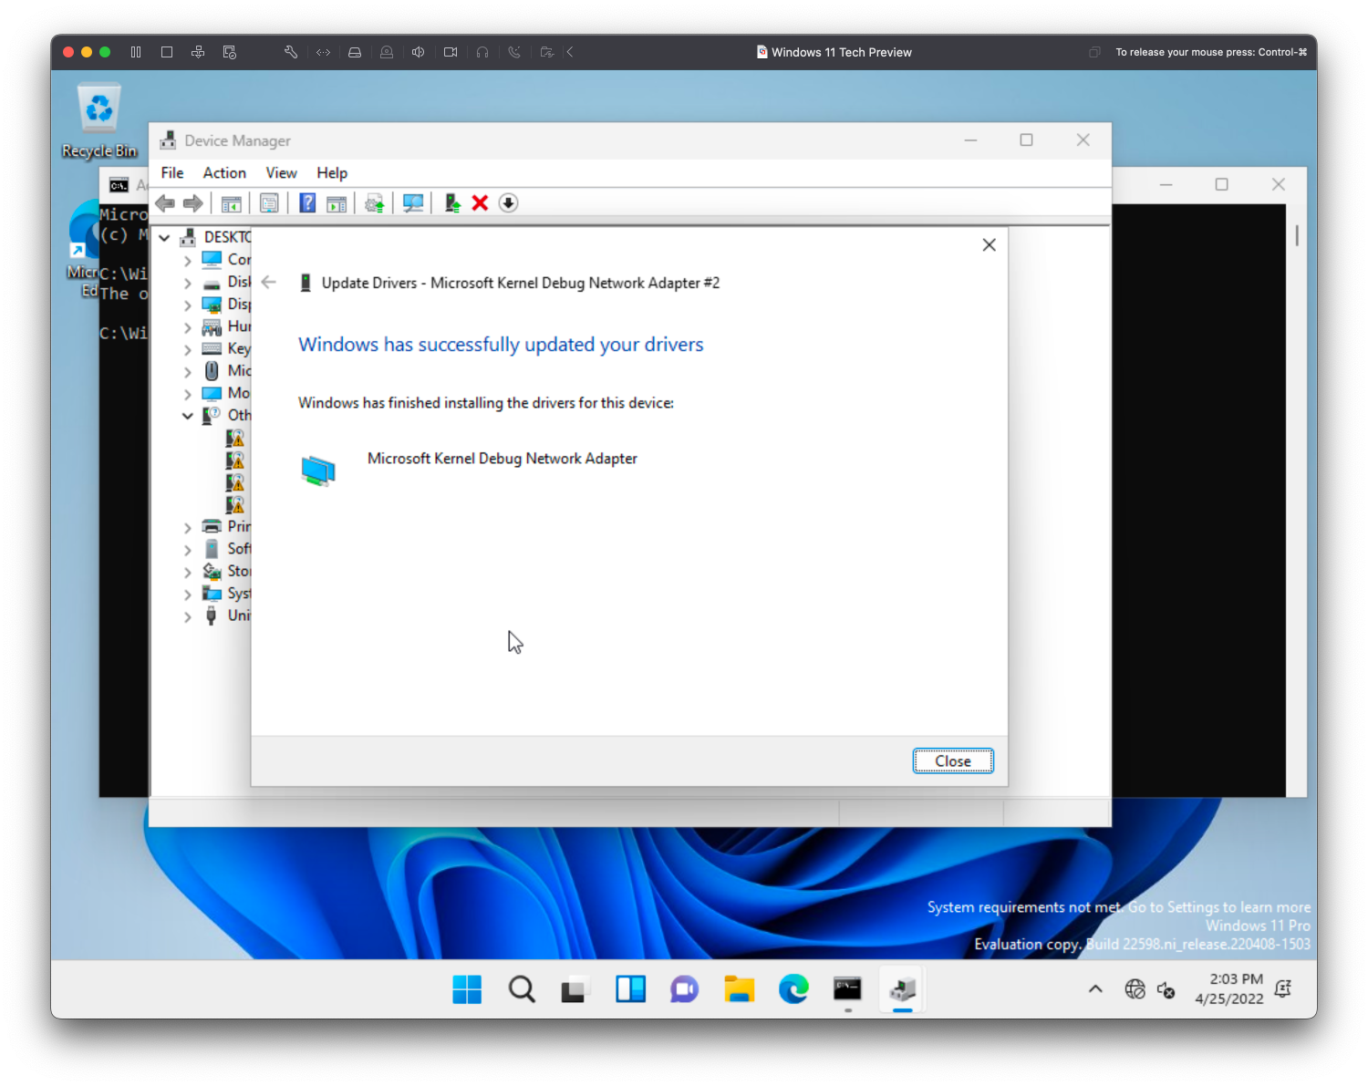Close Update Drivers dialog with top-right X
This screenshot has width=1368, height=1086.
(989, 245)
